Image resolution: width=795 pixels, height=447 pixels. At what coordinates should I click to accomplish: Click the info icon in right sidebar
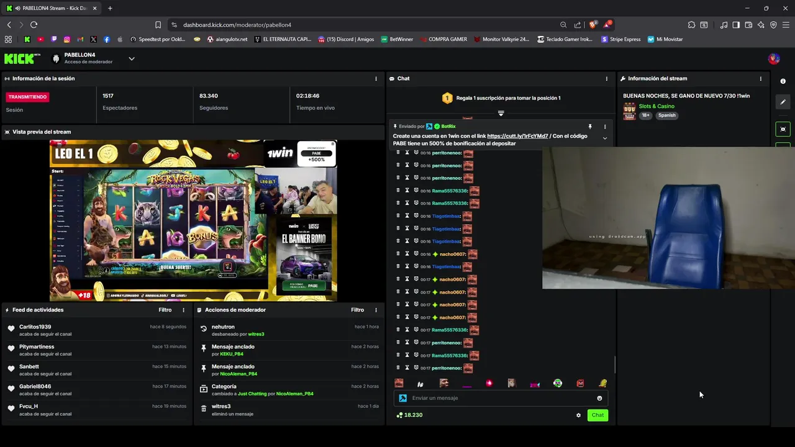tap(783, 81)
